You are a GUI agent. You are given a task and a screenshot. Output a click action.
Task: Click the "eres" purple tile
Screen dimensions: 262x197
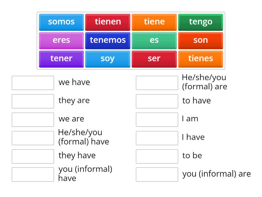pos(61,40)
